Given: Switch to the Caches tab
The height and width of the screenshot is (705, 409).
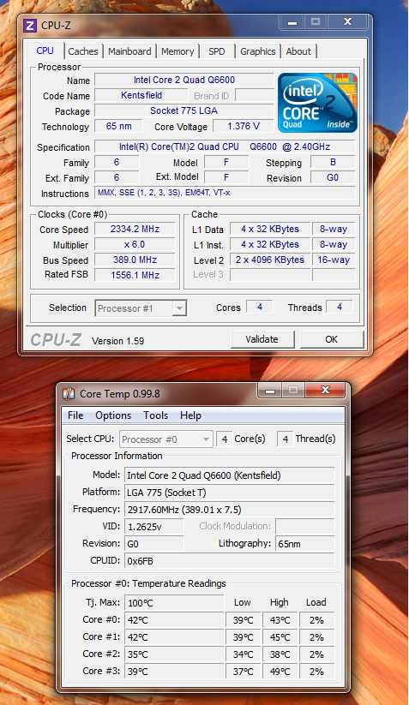Looking at the screenshot, I should (83, 51).
